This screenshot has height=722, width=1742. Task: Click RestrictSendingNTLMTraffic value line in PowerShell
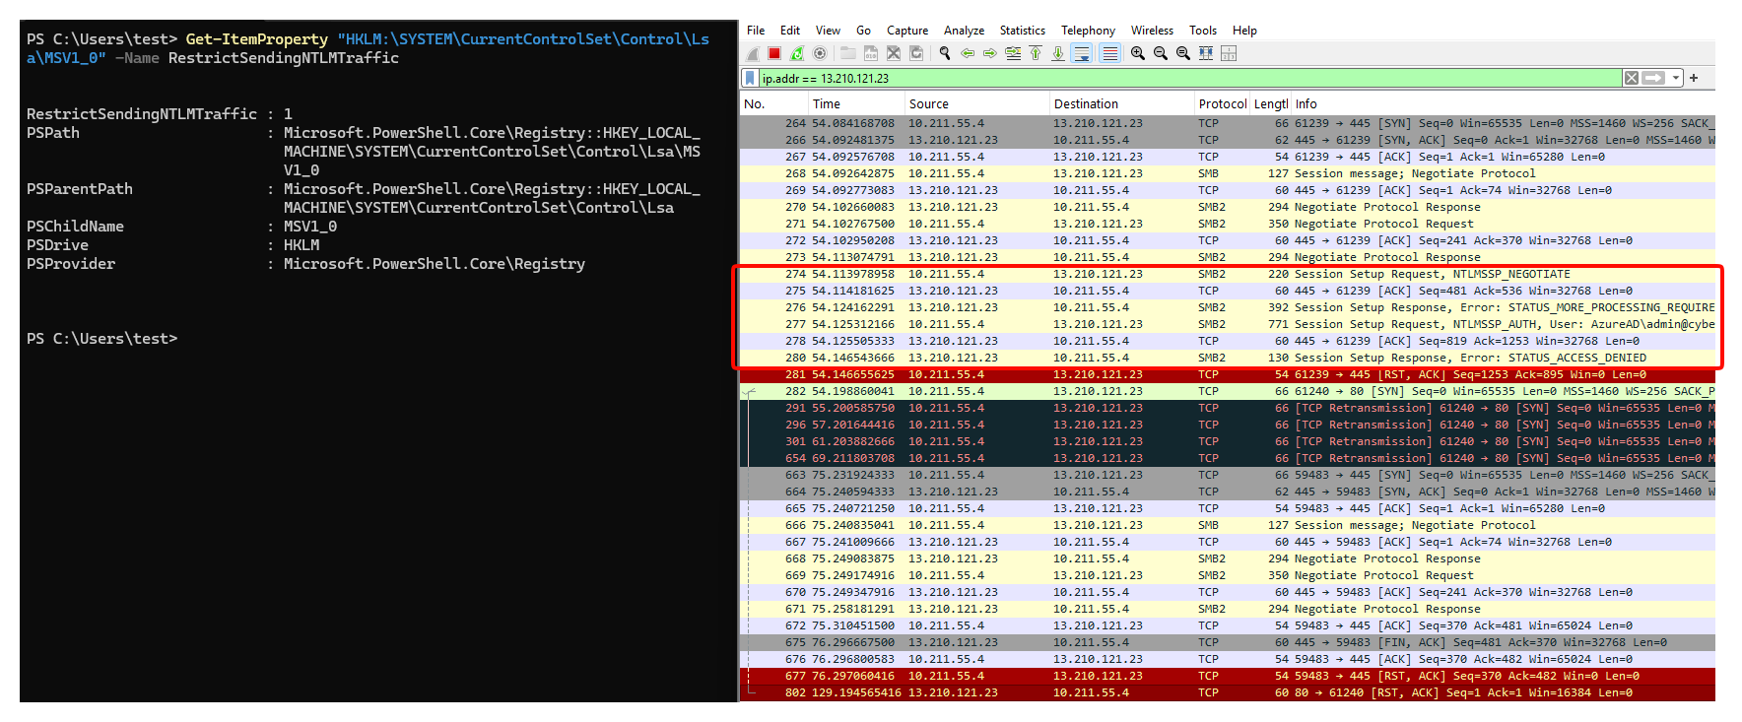click(x=160, y=114)
